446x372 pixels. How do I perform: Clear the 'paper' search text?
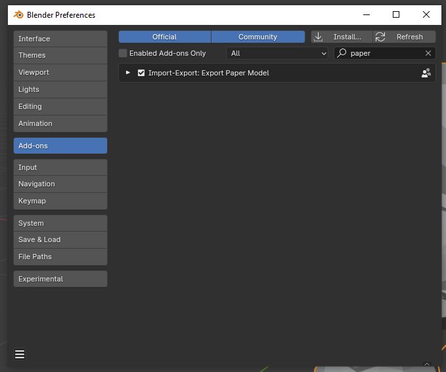(x=428, y=53)
